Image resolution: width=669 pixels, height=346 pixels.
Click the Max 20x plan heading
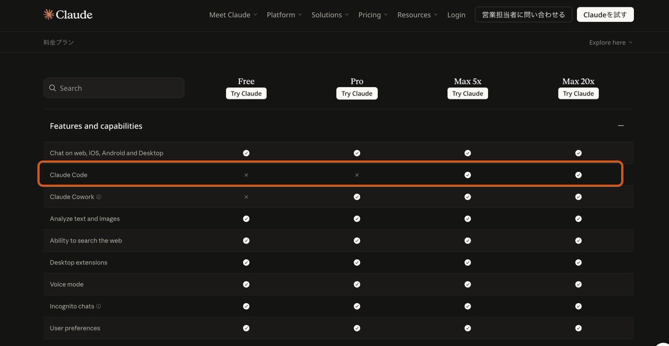[x=578, y=81]
